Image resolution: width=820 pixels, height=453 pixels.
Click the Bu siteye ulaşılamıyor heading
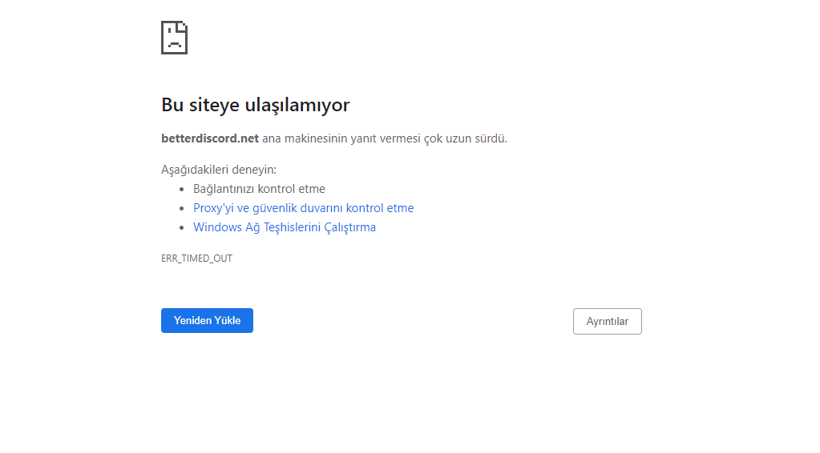click(x=255, y=105)
